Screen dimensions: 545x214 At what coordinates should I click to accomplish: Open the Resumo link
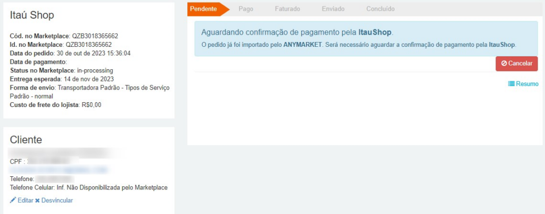coord(527,84)
